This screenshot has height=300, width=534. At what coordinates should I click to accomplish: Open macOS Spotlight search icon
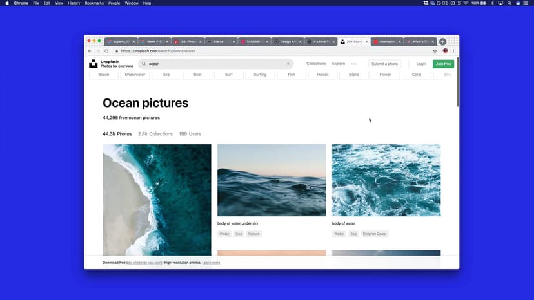[x=509, y=3]
